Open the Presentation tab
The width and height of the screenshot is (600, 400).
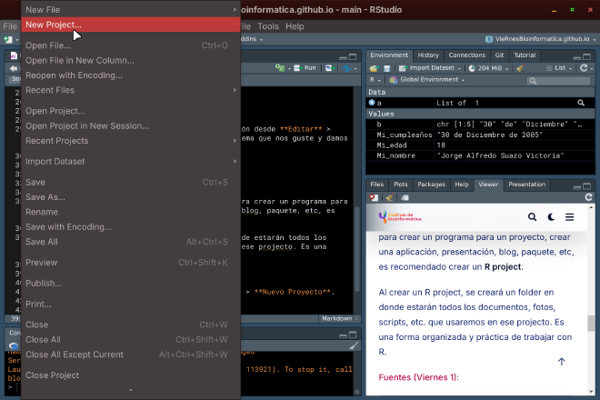[527, 185]
